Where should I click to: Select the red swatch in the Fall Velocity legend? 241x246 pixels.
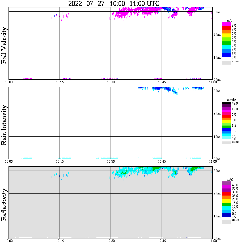click(x=227, y=28)
